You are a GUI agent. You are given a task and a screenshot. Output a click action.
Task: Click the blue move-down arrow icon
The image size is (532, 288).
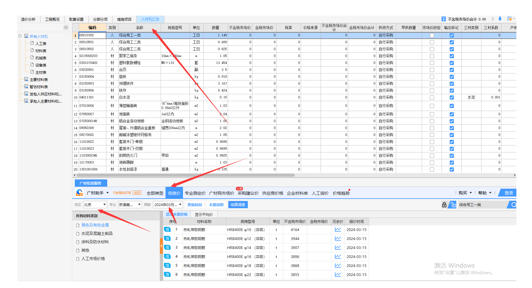(x=500, y=19)
